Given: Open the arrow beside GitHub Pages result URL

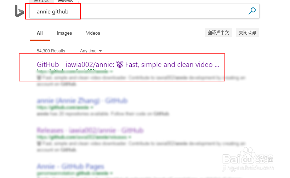Looking at the screenshot, I should coord(111,173).
